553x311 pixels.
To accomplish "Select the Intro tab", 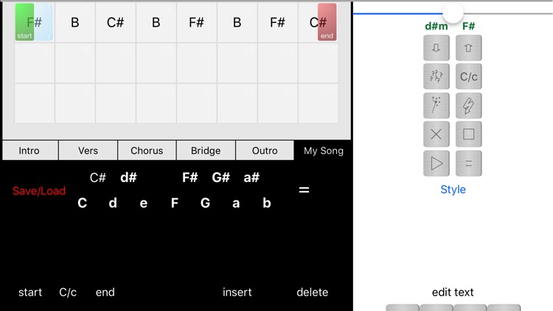I will [29, 150].
